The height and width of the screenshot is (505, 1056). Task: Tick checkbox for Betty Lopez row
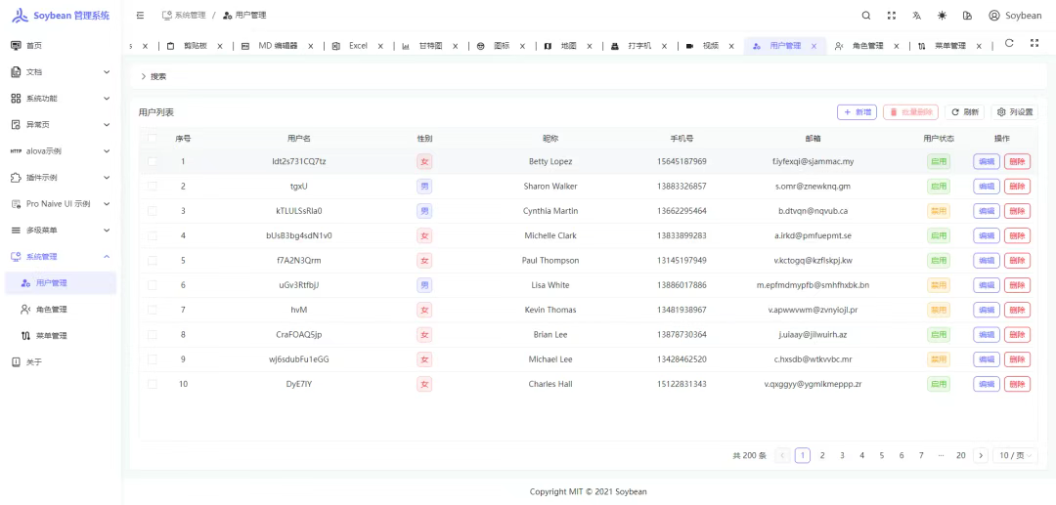coord(152,161)
